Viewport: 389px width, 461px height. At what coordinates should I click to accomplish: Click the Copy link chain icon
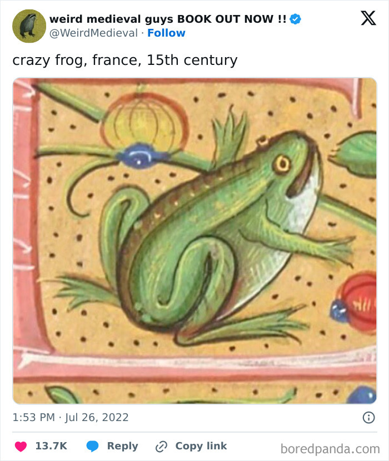pos(161,446)
